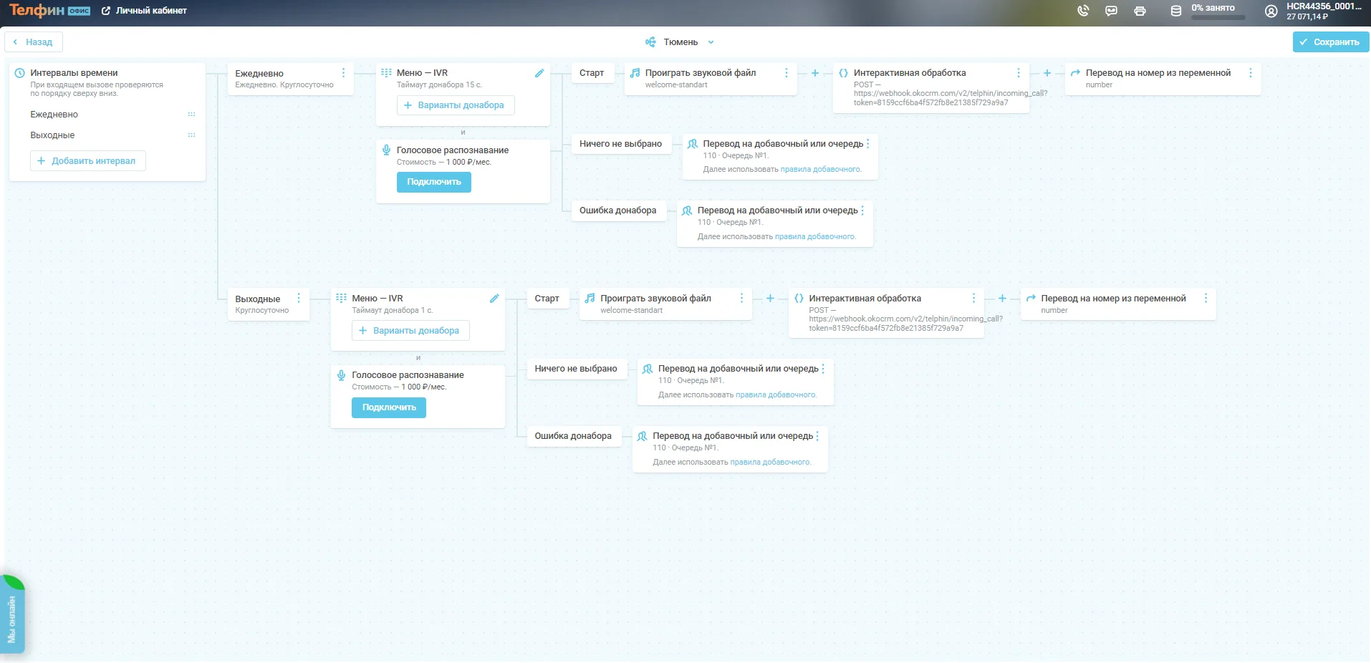The width and height of the screenshot is (1371, 663).
Task: Open Личный кабинет link in header
Action: [x=144, y=11]
